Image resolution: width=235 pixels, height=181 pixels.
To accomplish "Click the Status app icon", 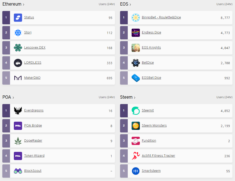I will click(17, 17).
